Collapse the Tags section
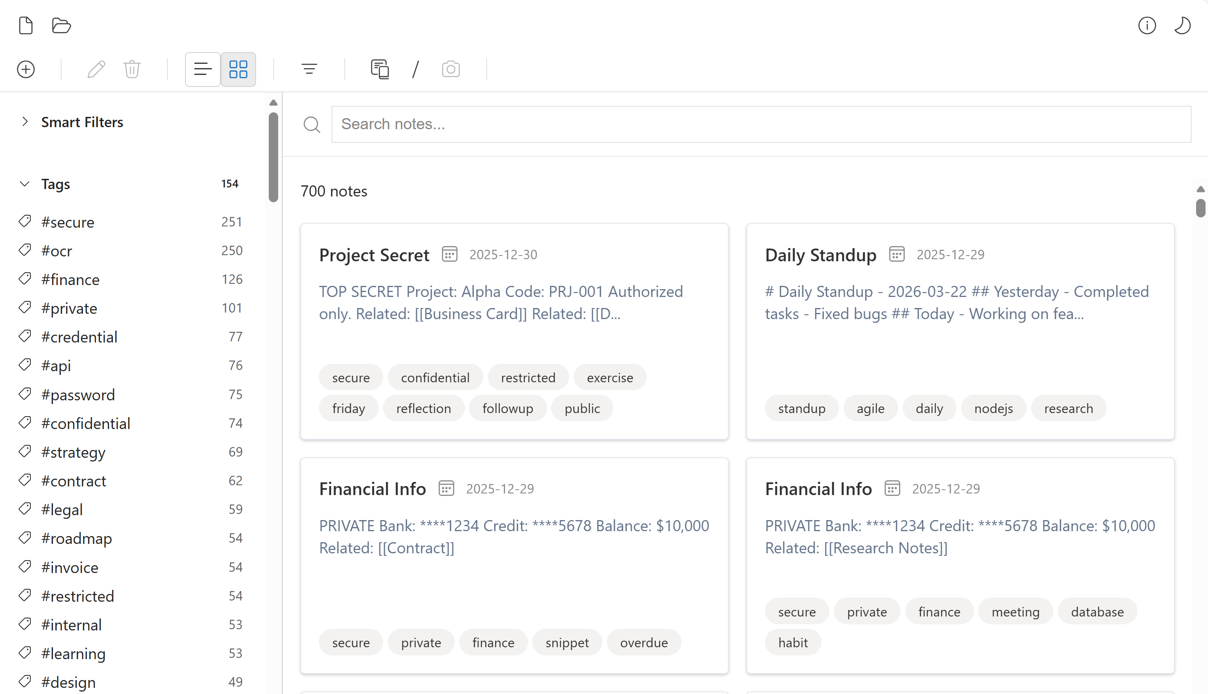Image resolution: width=1208 pixels, height=694 pixels. tap(25, 184)
